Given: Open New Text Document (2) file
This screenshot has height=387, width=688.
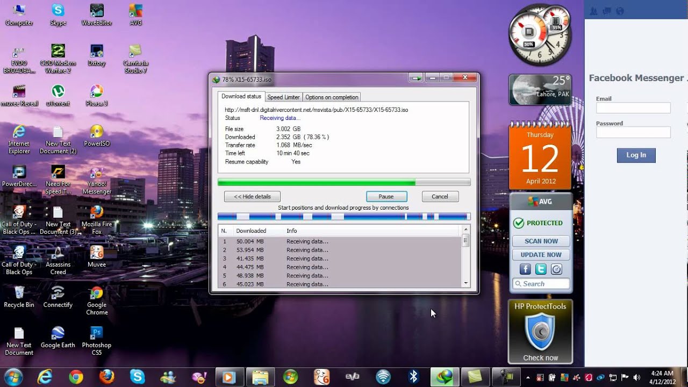Looking at the screenshot, I should coord(58,139).
